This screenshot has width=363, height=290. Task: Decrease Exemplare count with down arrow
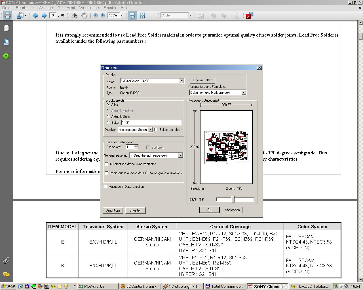point(136,148)
